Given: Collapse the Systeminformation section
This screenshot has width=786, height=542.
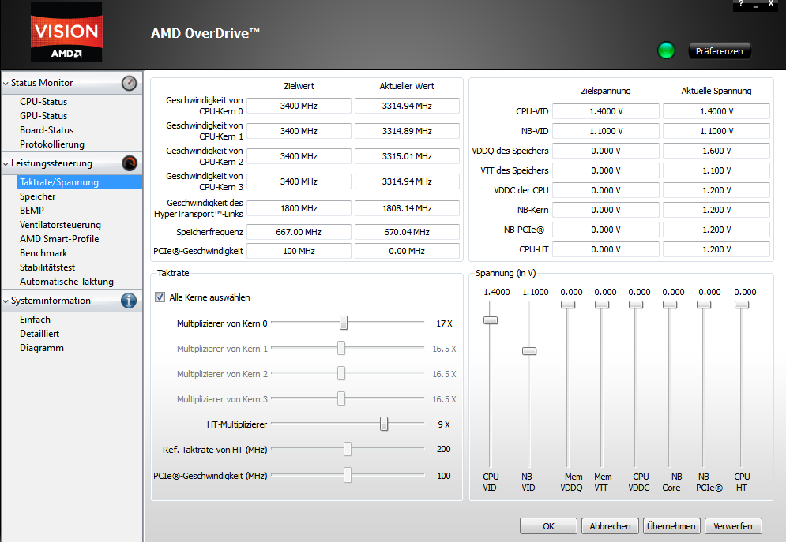Looking at the screenshot, I should pos(6,301).
